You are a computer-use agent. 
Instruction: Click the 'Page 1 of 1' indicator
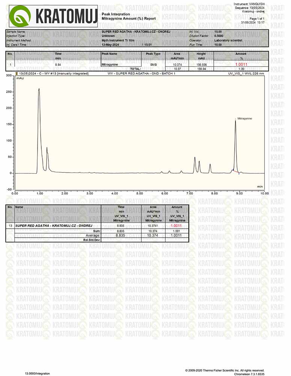257,18
